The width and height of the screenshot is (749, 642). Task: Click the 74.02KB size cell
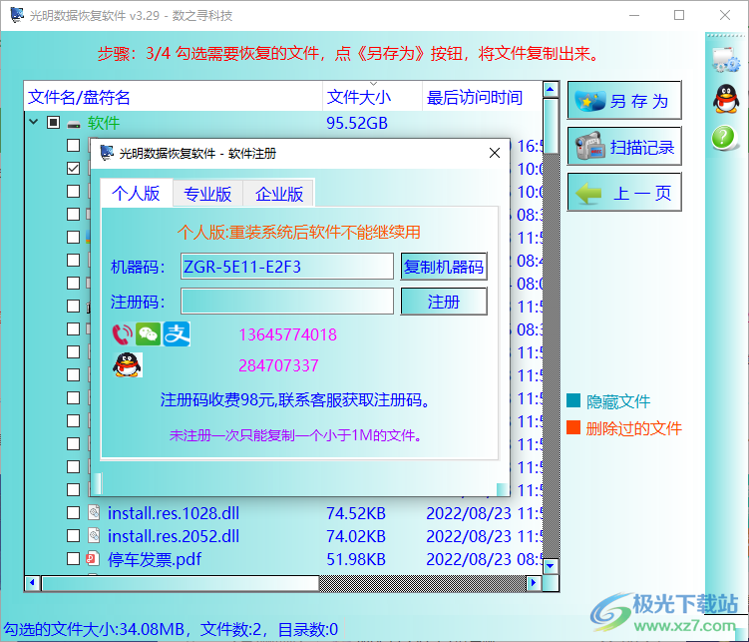356,536
